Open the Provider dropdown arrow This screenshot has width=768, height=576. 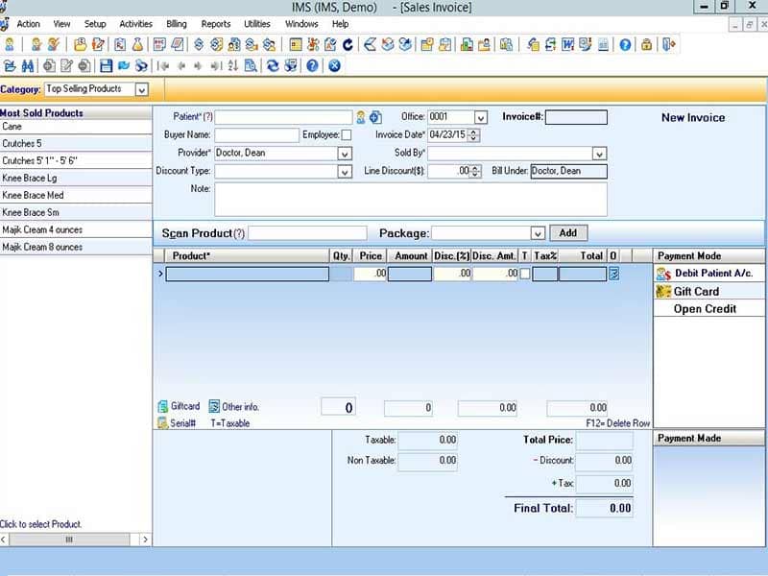[x=345, y=154]
